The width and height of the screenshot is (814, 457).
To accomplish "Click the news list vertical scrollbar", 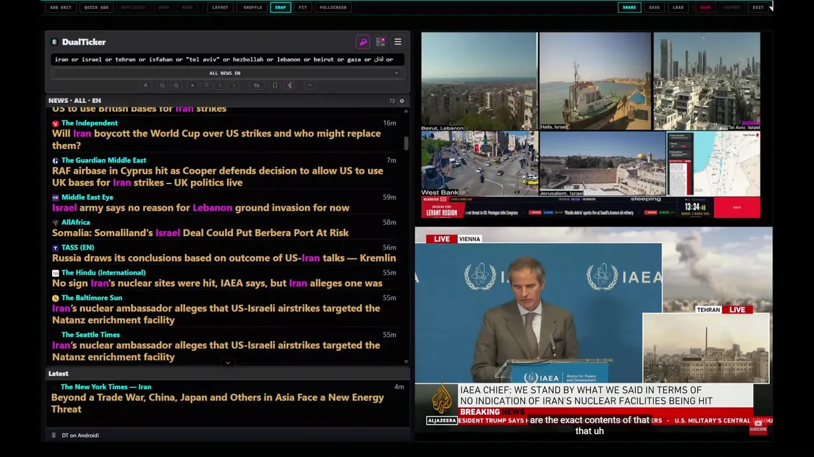I will pos(406,143).
